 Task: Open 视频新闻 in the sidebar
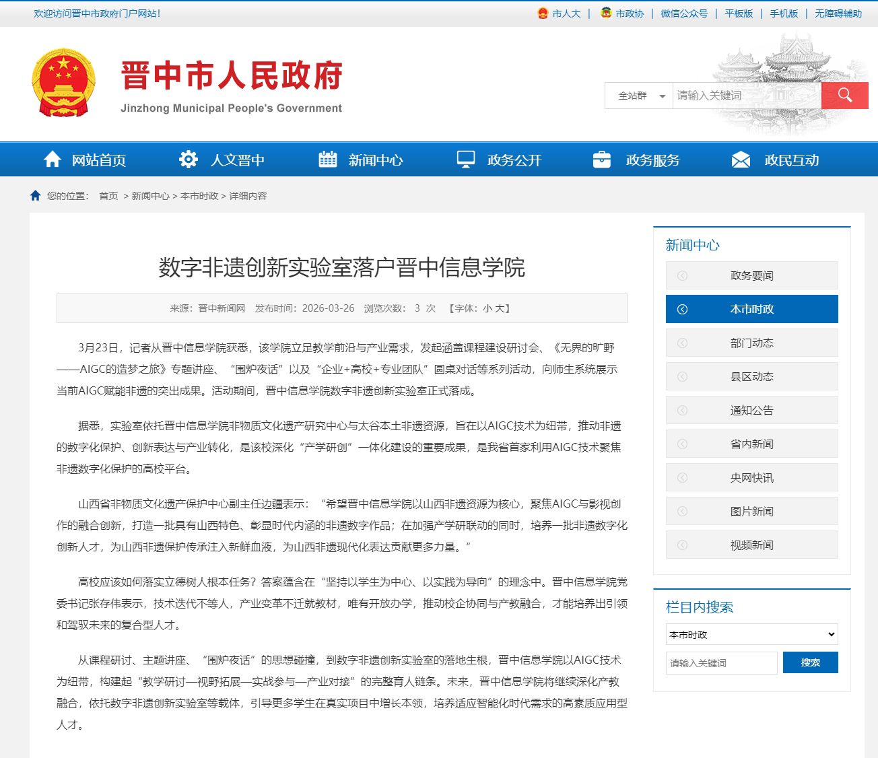click(751, 545)
